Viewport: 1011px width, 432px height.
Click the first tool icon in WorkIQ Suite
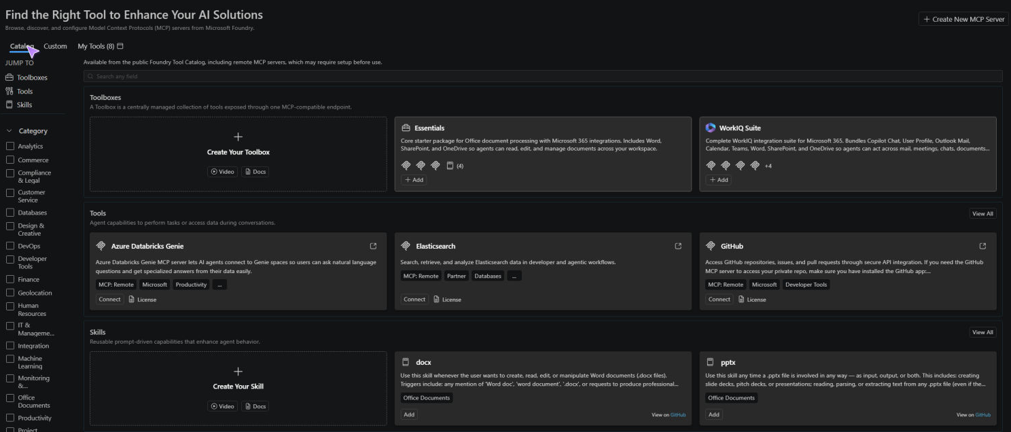point(711,165)
